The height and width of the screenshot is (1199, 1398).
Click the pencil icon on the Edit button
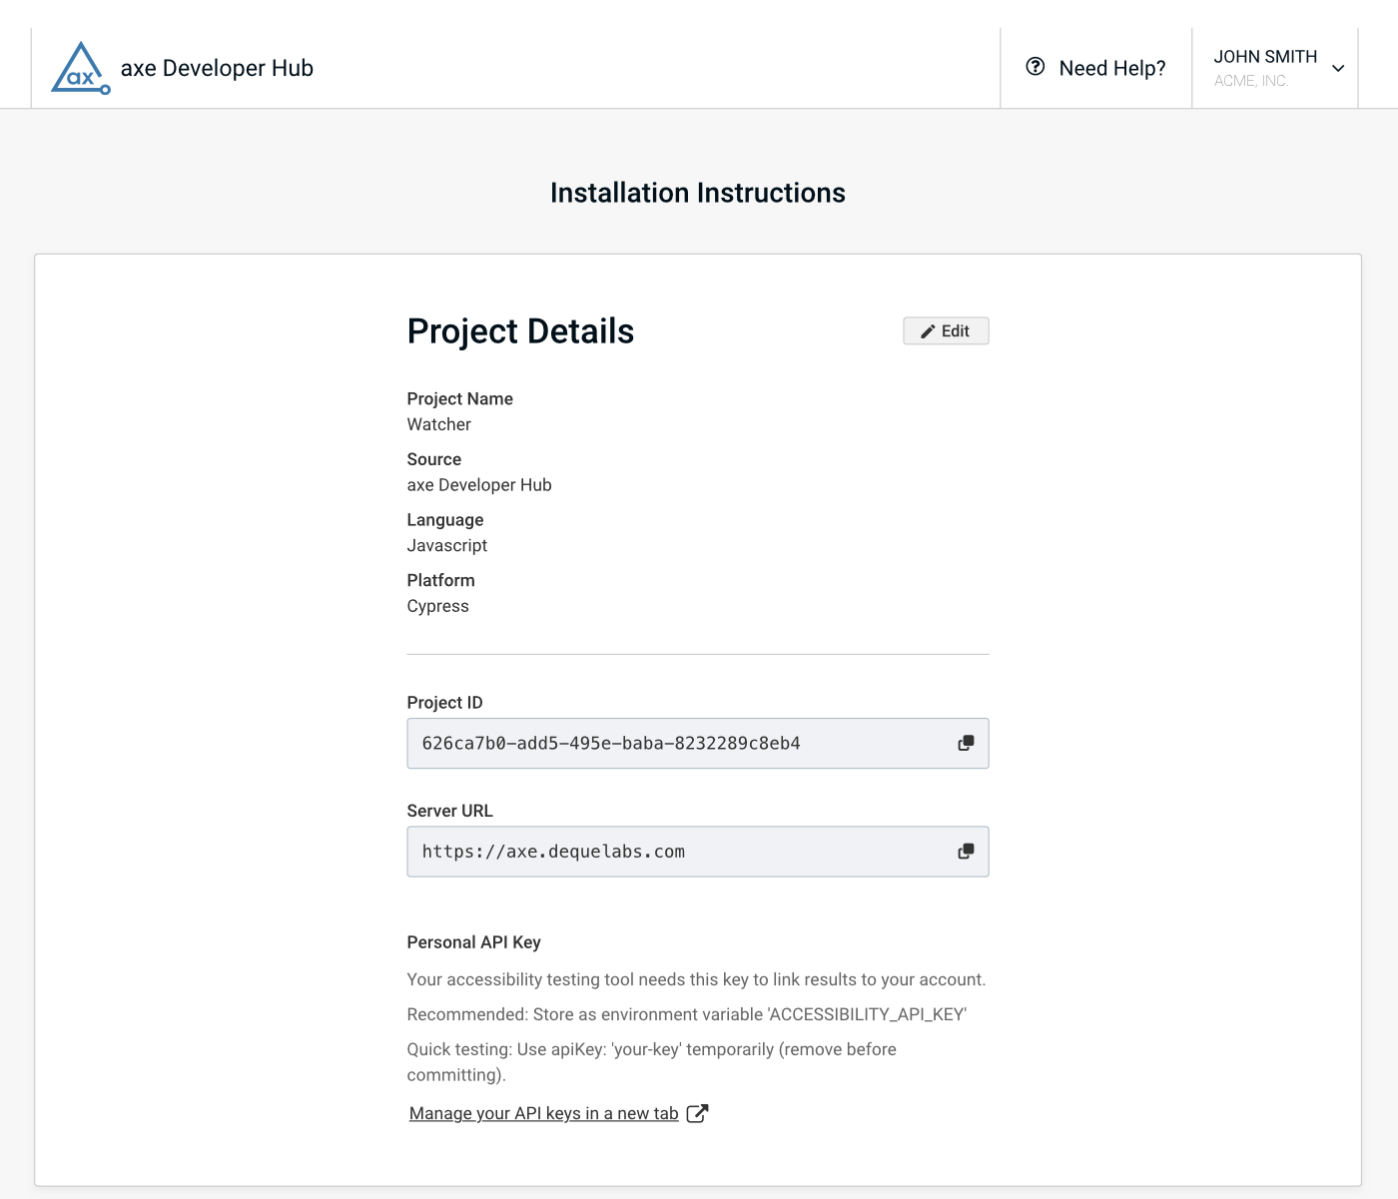tap(928, 330)
